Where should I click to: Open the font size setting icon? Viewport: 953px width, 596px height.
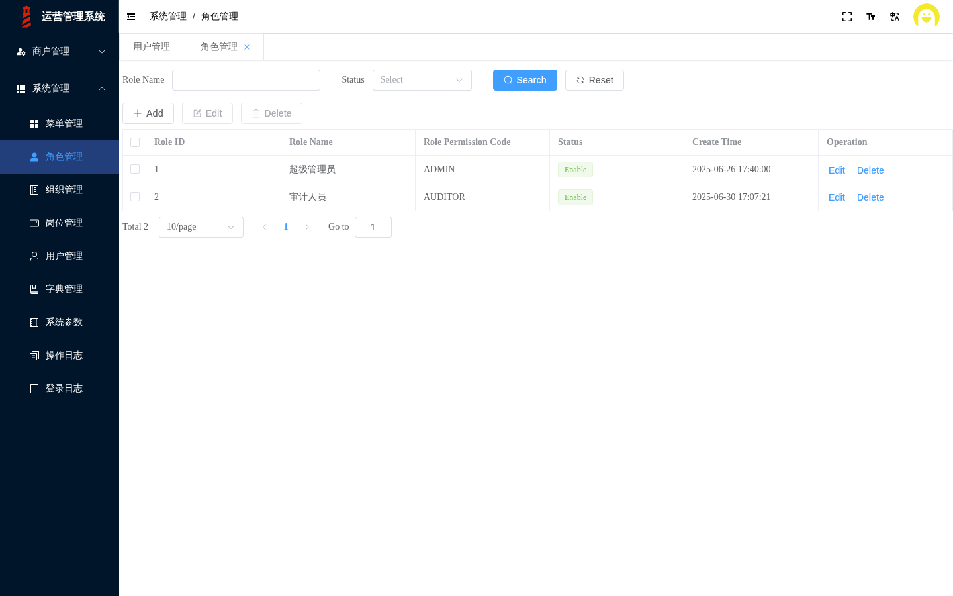coord(871,17)
